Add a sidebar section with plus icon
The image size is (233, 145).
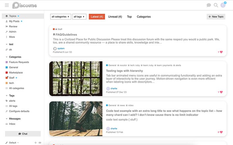tap(35, 143)
